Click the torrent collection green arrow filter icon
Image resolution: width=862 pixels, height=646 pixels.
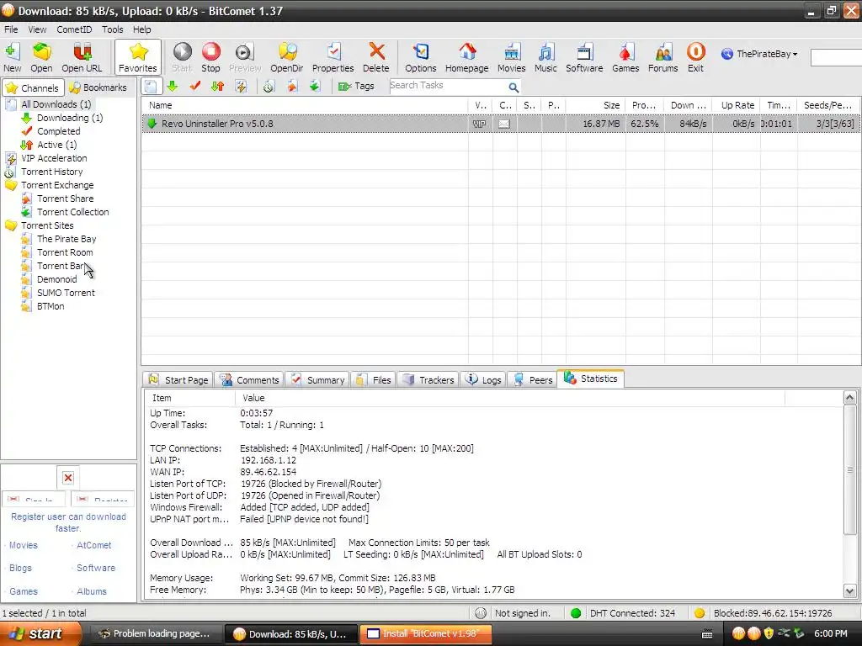pos(314,87)
